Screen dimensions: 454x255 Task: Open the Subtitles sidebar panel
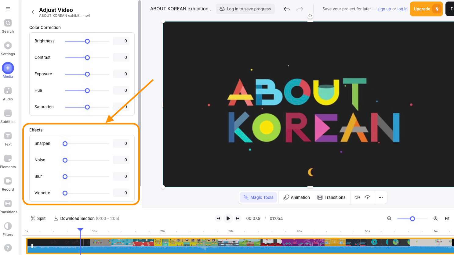tap(8, 117)
